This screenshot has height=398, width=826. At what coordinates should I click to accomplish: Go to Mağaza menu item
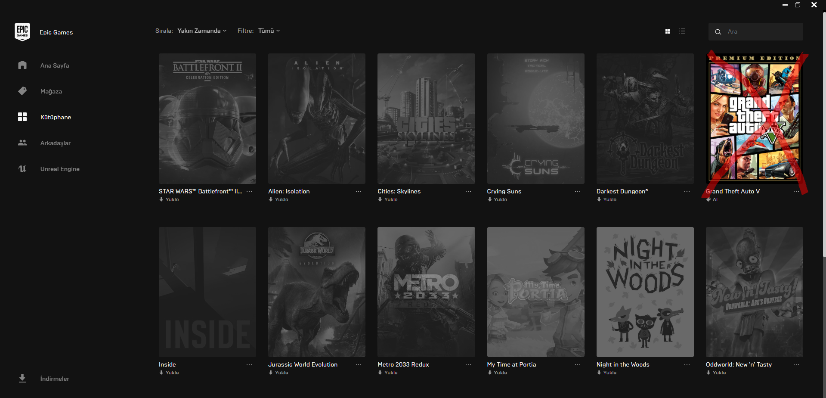point(51,91)
